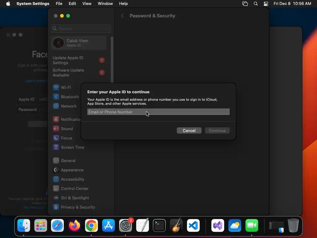Image resolution: width=317 pixels, height=238 pixels.
Task: Open TextEdit from the Dock
Action: pyautogui.click(x=142, y=226)
